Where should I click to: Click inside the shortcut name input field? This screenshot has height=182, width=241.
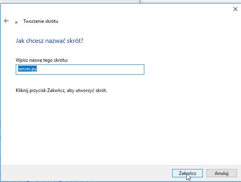tap(80, 70)
